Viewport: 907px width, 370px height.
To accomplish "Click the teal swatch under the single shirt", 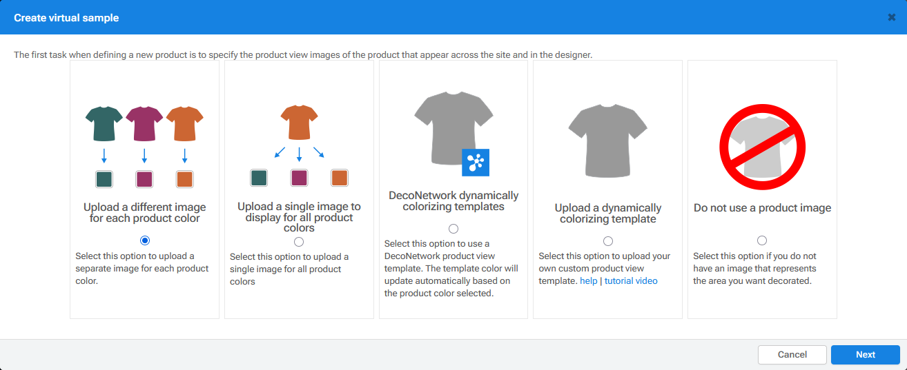I will coord(259,178).
